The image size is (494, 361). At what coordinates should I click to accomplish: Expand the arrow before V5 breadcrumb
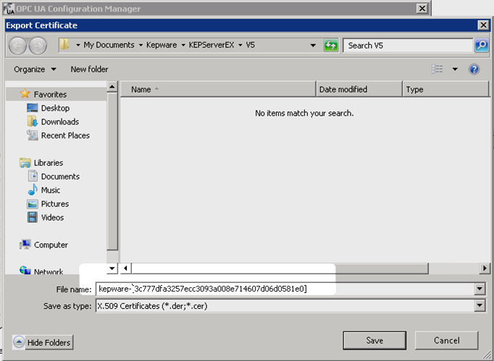click(x=240, y=46)
